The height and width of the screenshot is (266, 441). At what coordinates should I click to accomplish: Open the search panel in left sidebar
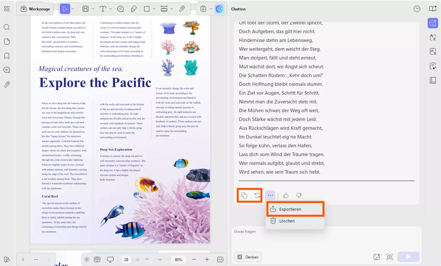pos(7,27)
